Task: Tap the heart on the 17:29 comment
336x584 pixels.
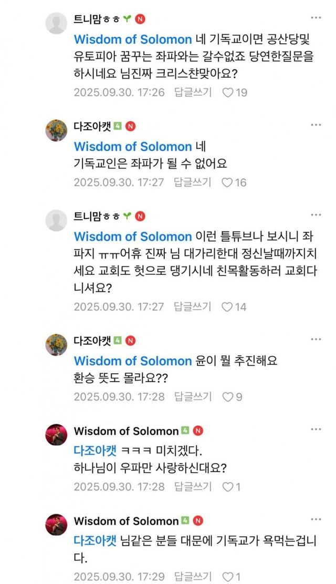Action: [228, 577]
